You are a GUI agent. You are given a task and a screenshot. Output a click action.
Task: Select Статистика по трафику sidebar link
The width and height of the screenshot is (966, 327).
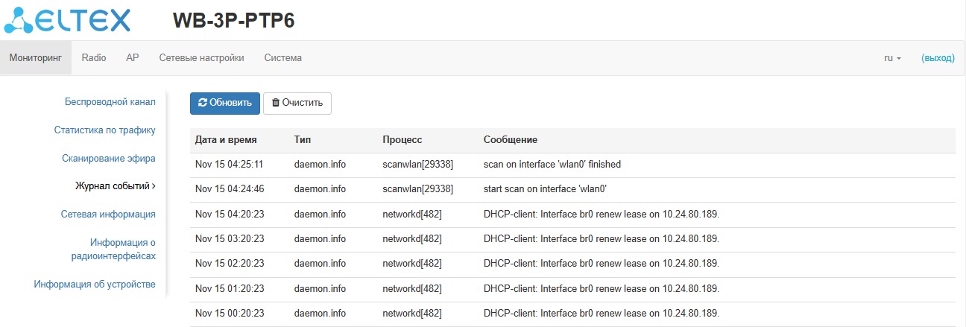pos(104,130)
